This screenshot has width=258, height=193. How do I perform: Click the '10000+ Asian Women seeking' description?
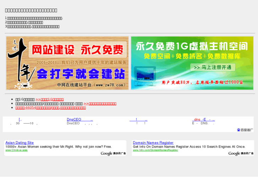59,147
